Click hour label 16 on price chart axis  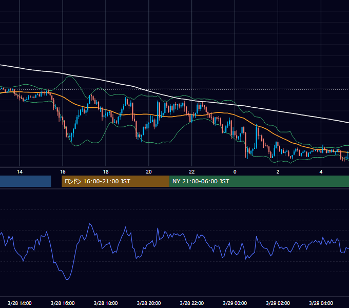point(63,172)
